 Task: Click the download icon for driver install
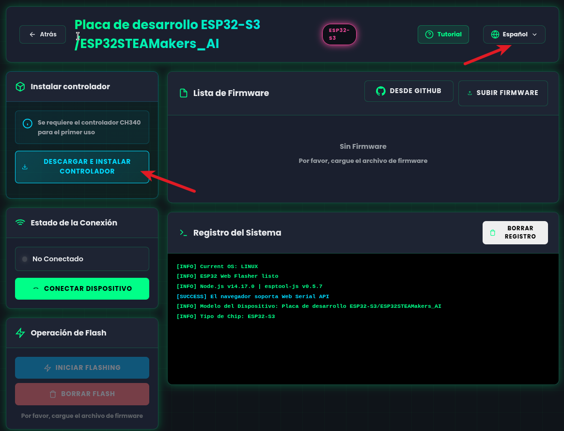click(25, 167)
